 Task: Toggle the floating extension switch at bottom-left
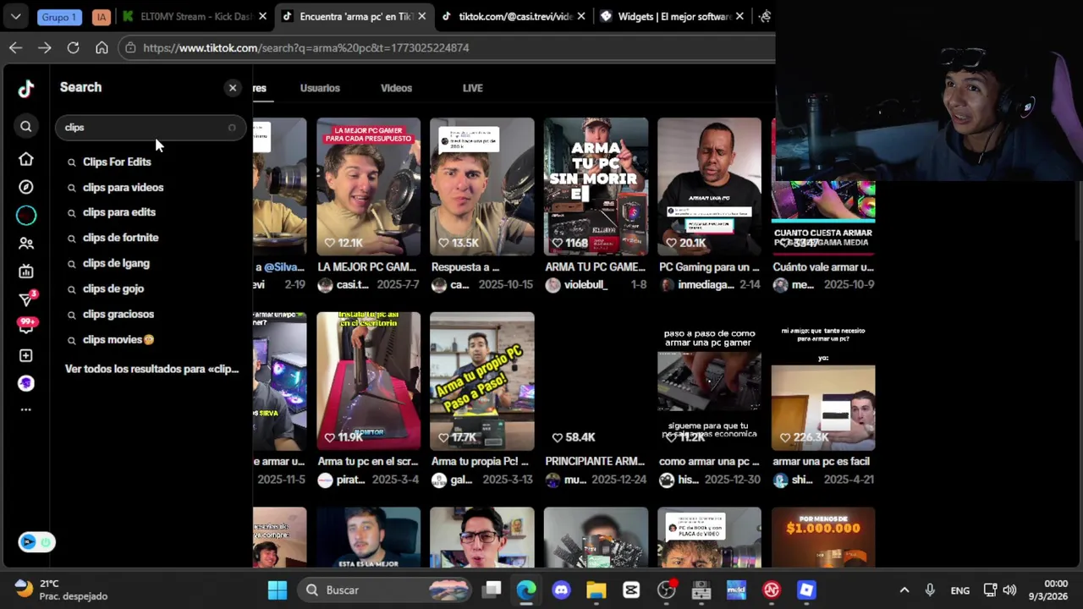click(x=36, y=542)
